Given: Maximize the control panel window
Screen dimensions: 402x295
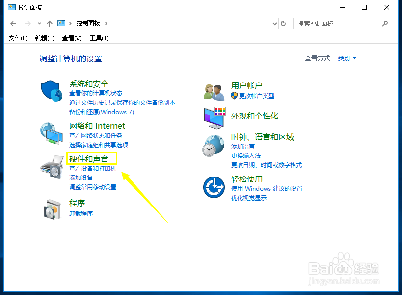Looking at the screenshot, I should click(364, 7).
